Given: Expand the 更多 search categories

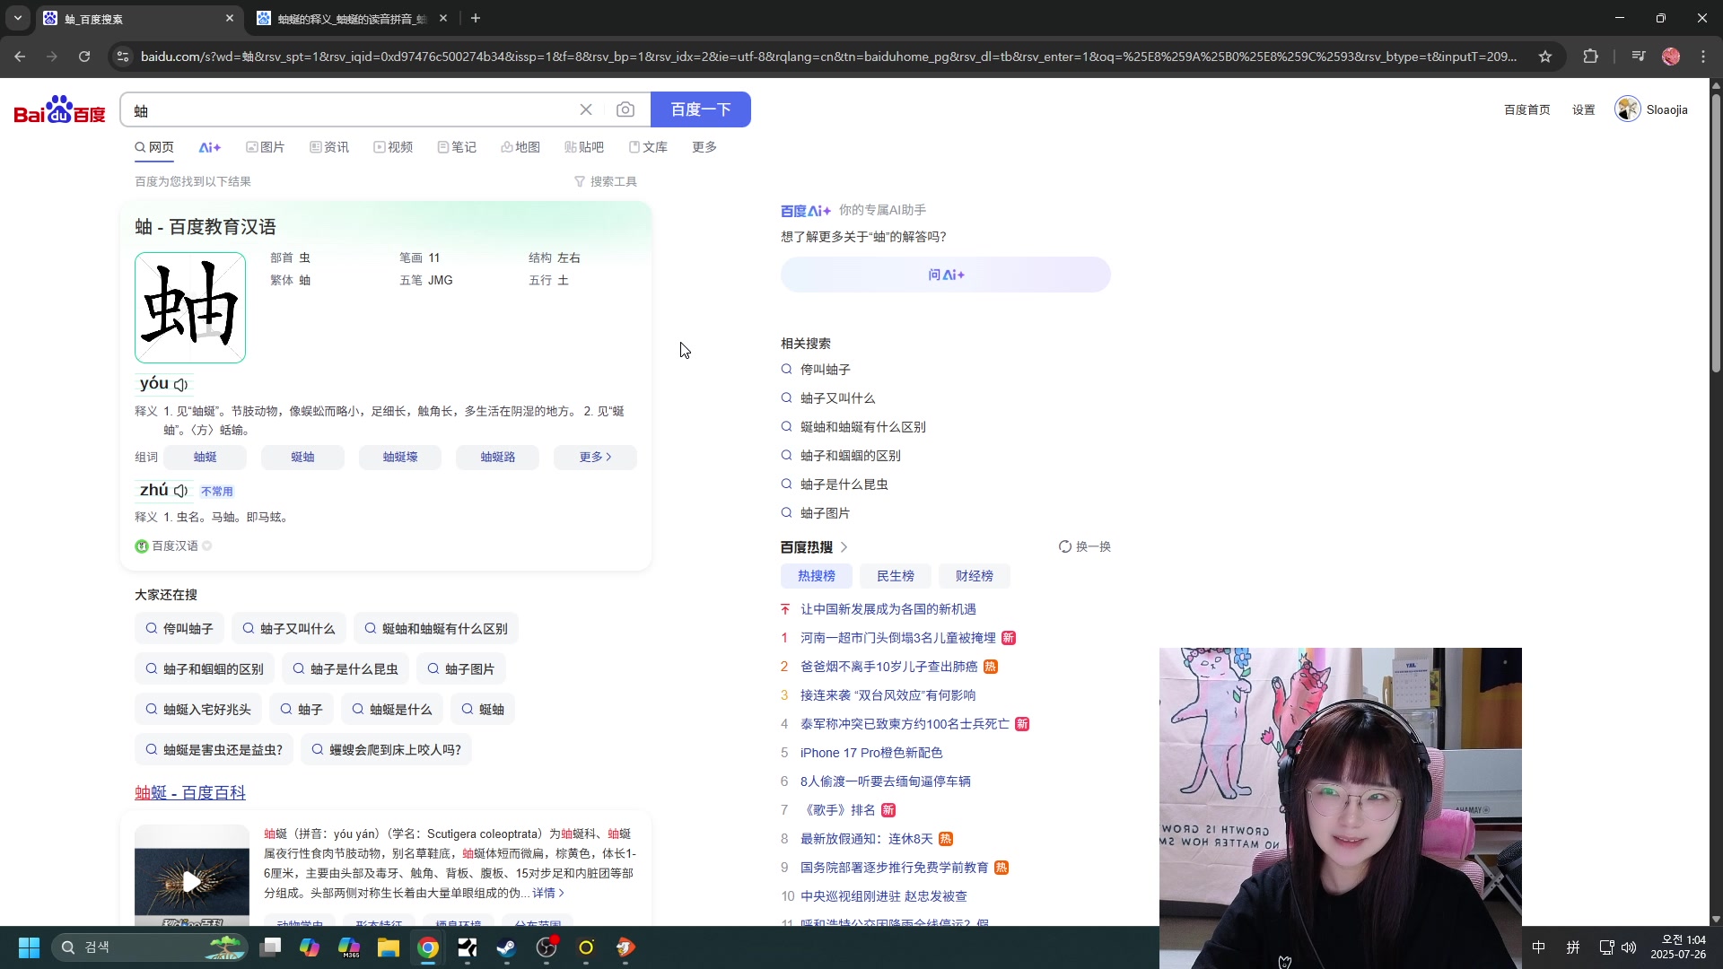Looking at the screenshot, I should (x=704, y=147).
